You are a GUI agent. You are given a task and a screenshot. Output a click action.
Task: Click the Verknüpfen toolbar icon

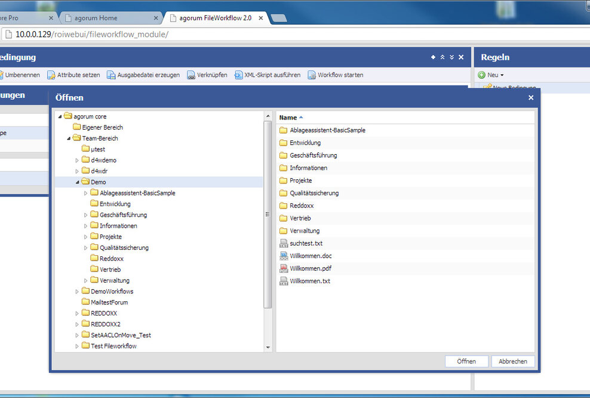191,75
